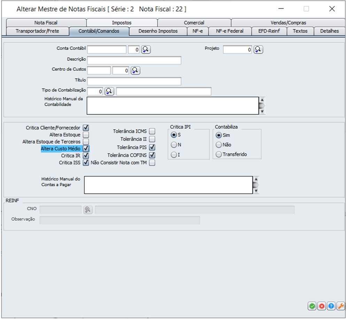Cancel with the red X button

click(x=322, y=306)
